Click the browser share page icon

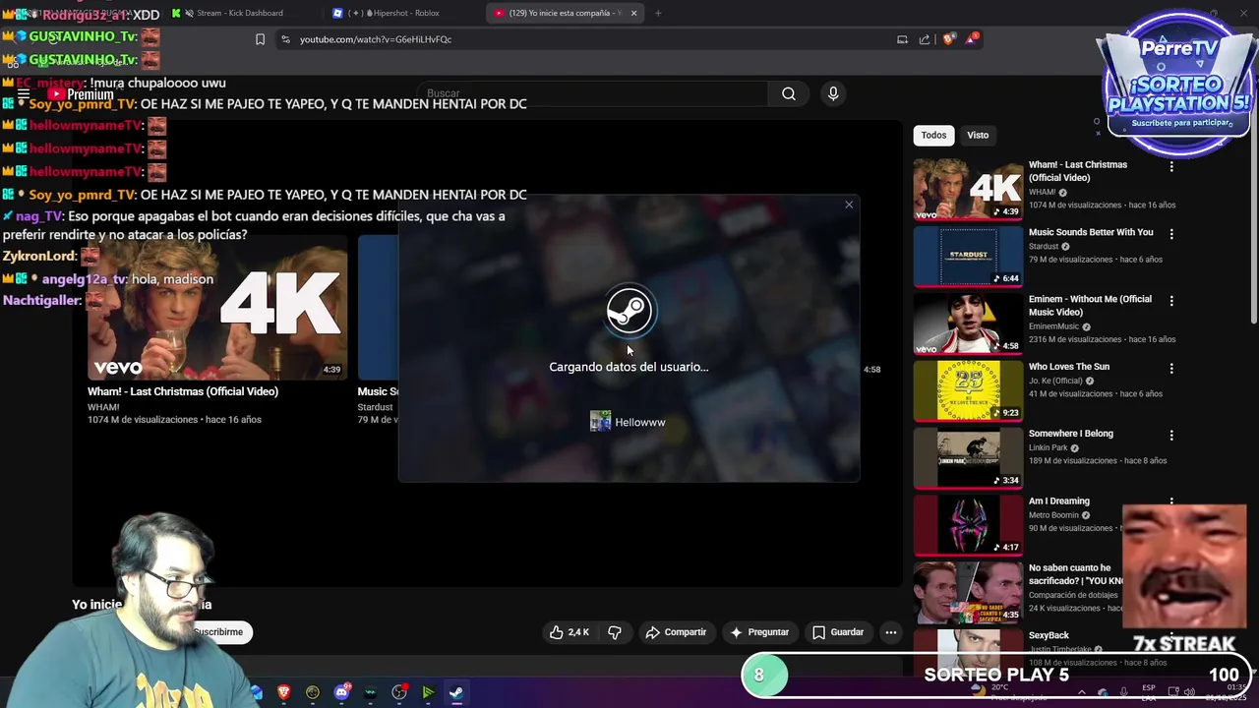[925, 39]
